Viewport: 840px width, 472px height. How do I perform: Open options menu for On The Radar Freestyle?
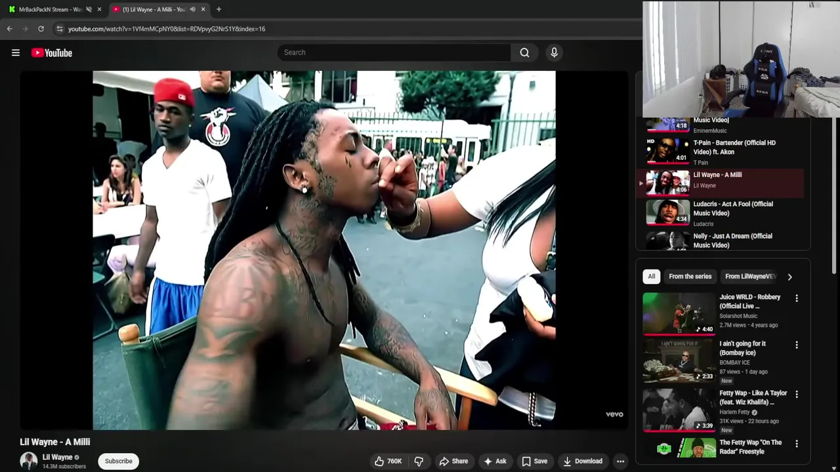point(797,444)
